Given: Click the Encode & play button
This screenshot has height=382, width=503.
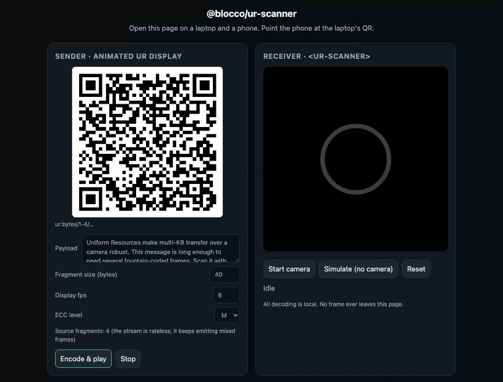Looking at the screenshot, I should pyautogui.click(x=83, y=359).
